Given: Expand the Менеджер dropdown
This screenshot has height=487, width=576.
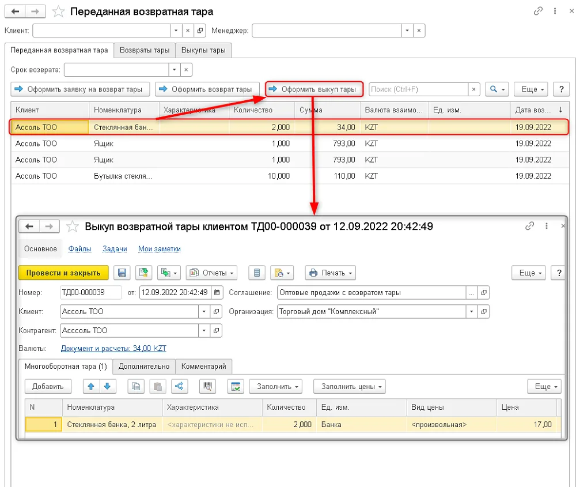Looking at the screenshot, I should click(x=407, y=31).
